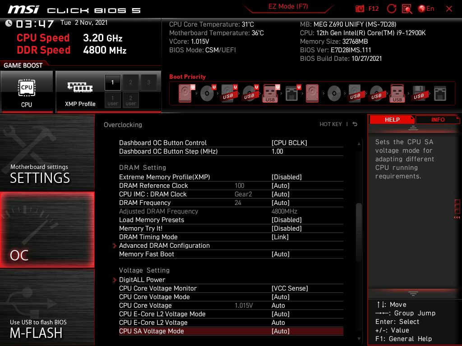Click the En language label
Image resolution: width=462 pixels, height=346 pixels.
click(x=430, y=9)
